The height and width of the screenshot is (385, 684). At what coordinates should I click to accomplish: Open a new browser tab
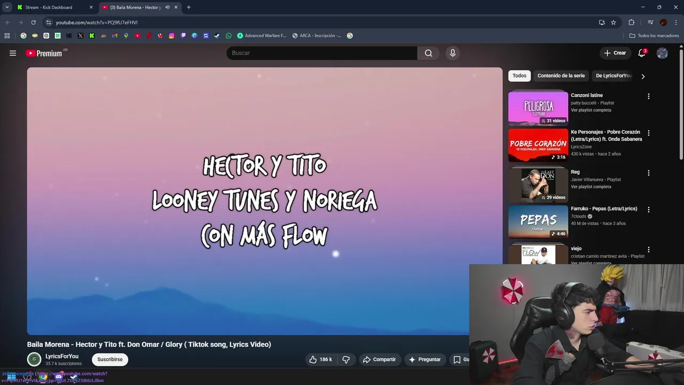point(189,7)
